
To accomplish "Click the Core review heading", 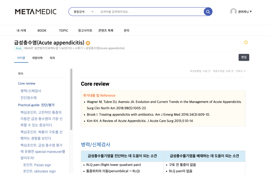I will (95, 84).
